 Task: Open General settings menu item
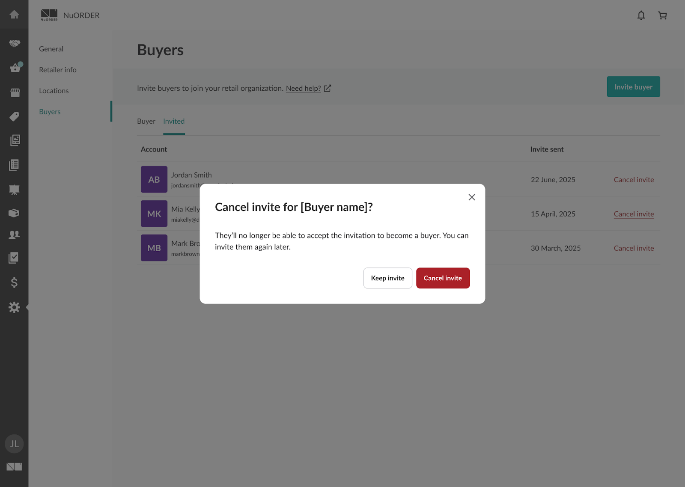51,49
